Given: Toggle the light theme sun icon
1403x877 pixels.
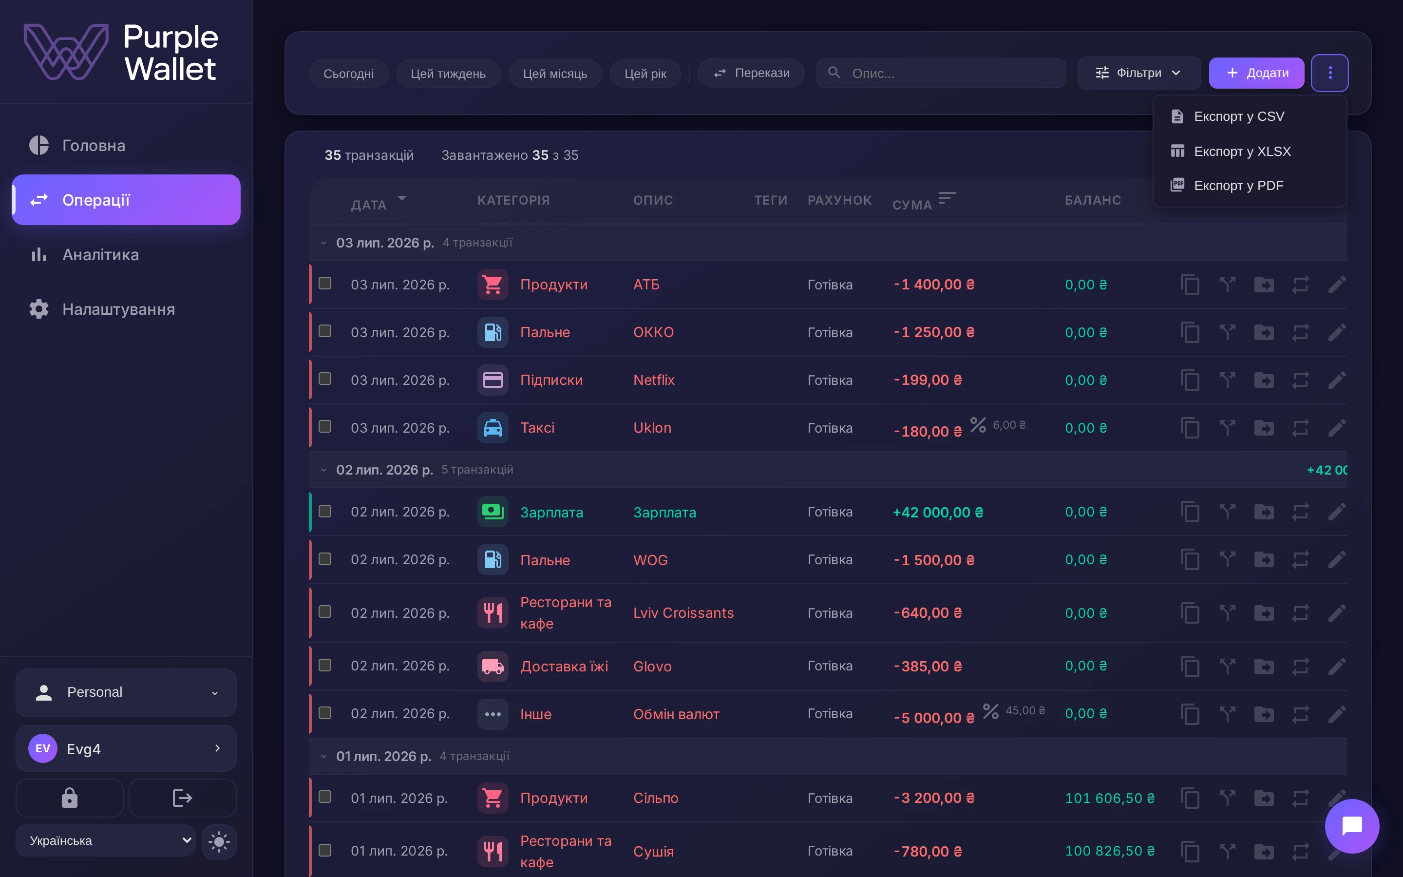Looking at the screenshot, I should [x=219, y=841].
